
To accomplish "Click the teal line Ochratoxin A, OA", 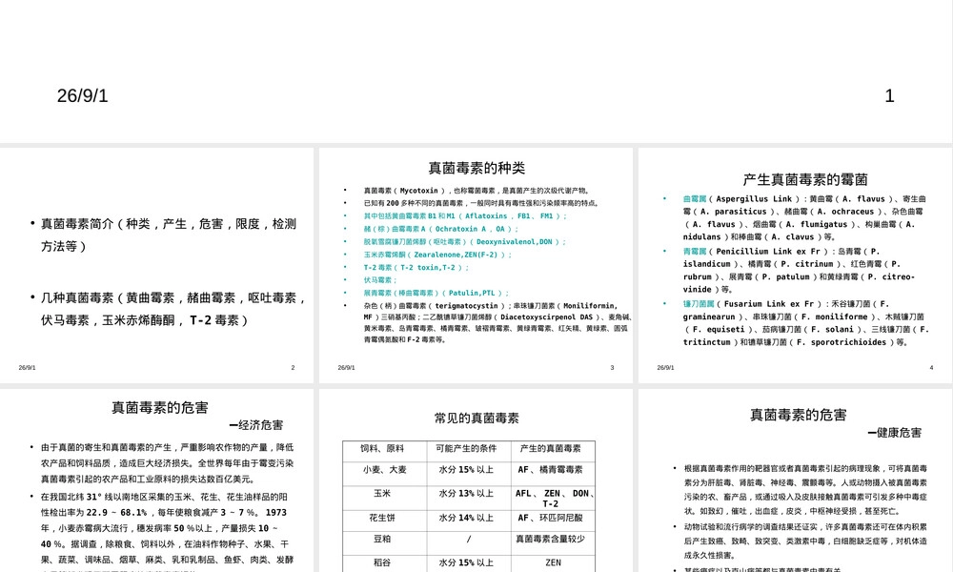I will pos(440,229).
